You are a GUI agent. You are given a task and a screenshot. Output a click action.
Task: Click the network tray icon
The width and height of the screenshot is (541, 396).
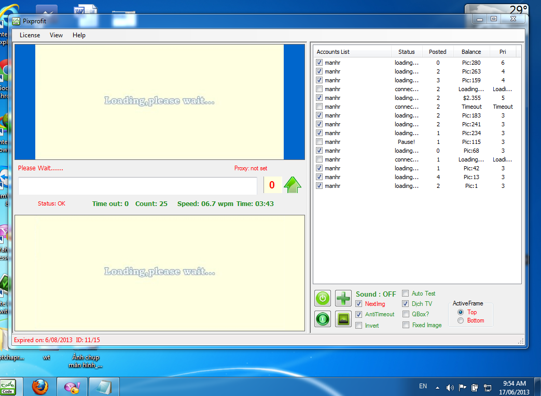488,388
